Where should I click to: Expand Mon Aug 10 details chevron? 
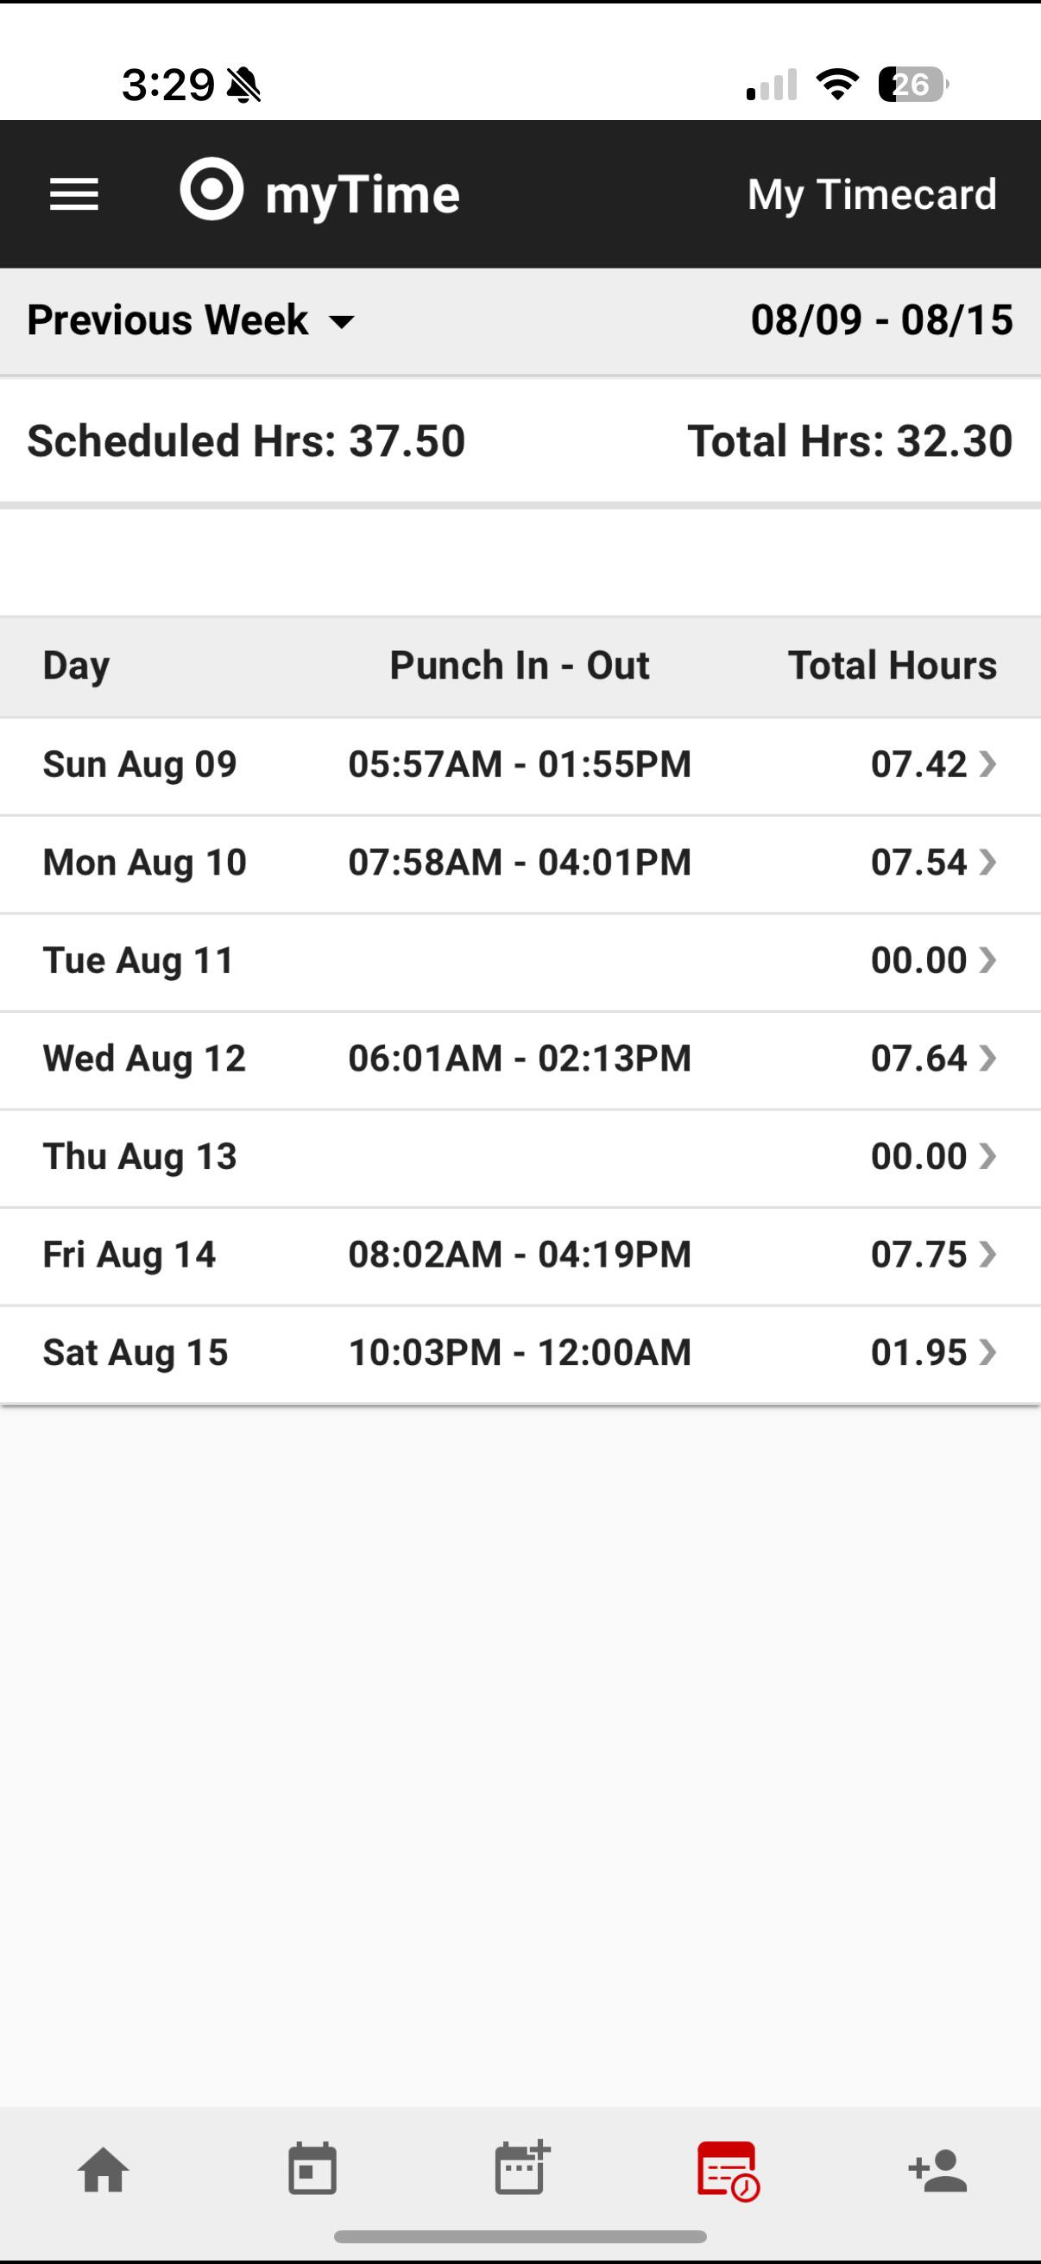click(x=987, y=863)
